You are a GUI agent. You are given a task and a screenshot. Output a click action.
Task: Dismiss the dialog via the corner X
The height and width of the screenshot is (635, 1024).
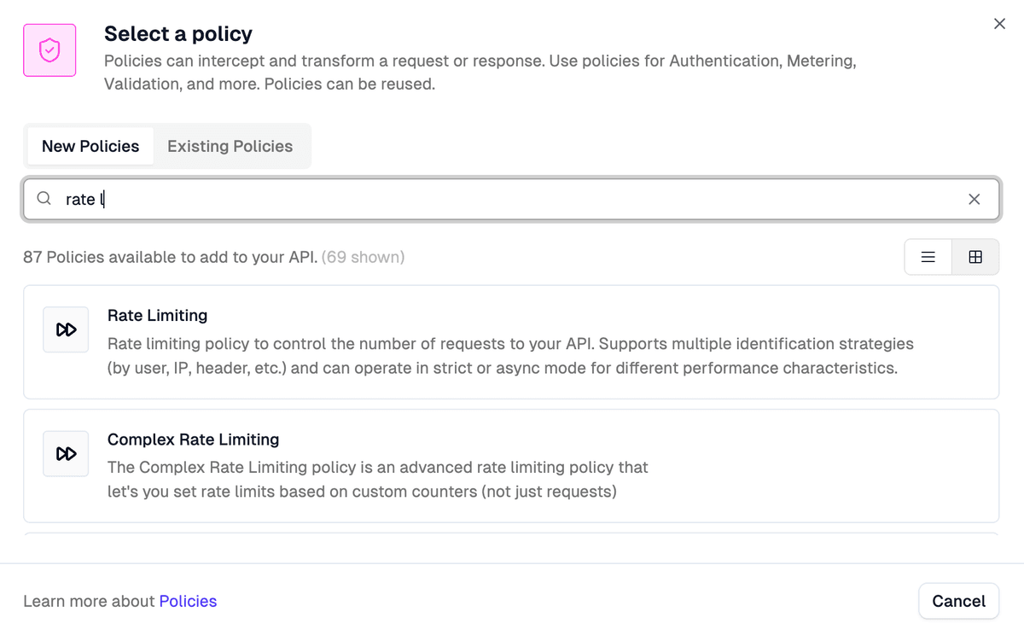click(999, 23)
